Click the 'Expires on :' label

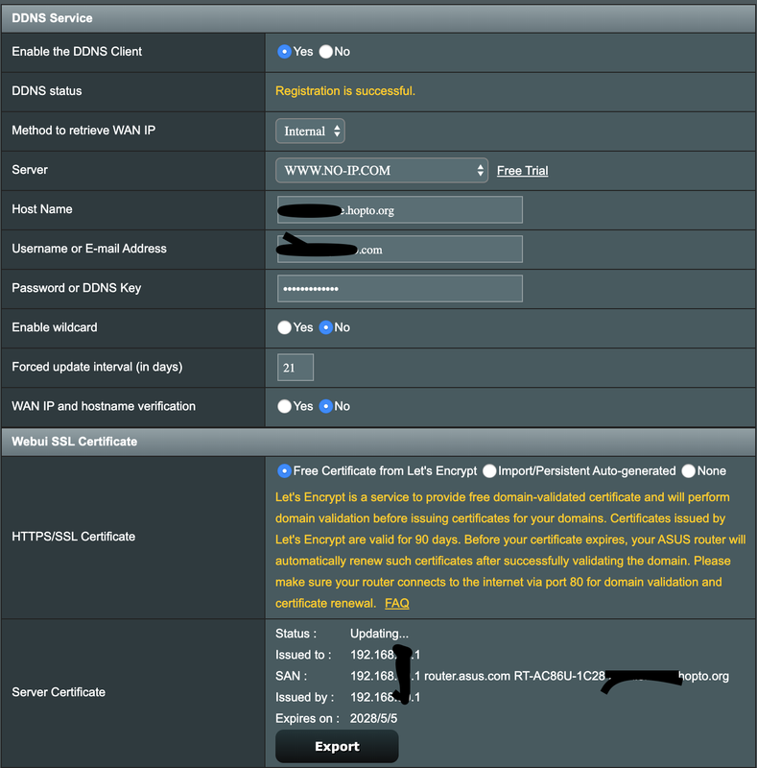307,718
